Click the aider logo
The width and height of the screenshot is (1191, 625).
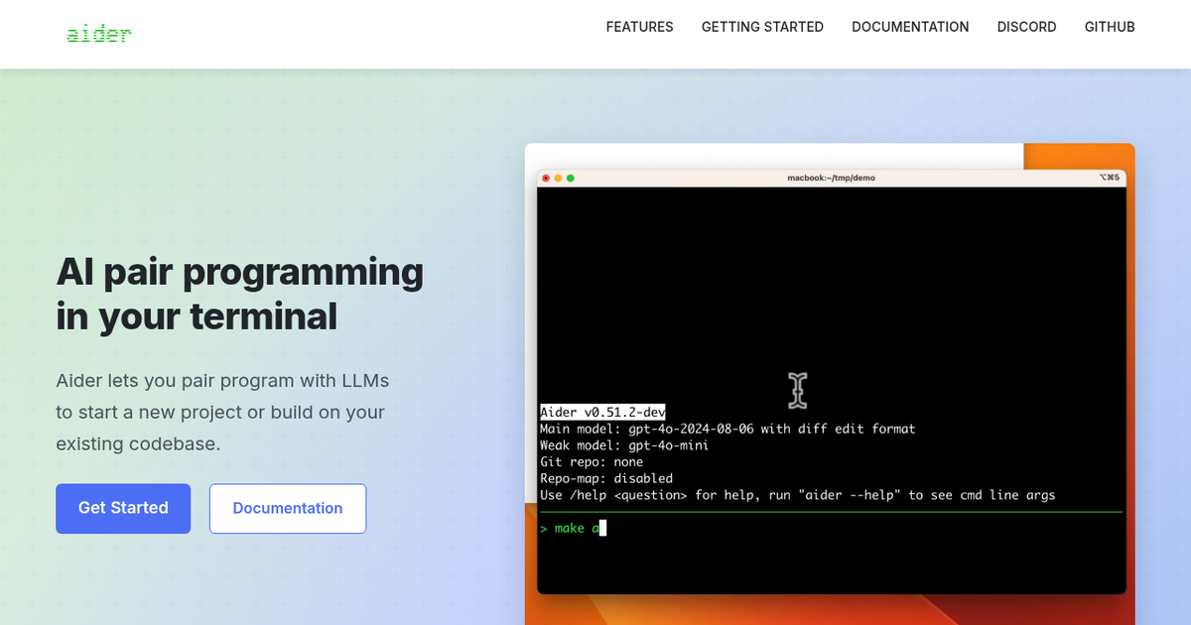coord(98,35)
